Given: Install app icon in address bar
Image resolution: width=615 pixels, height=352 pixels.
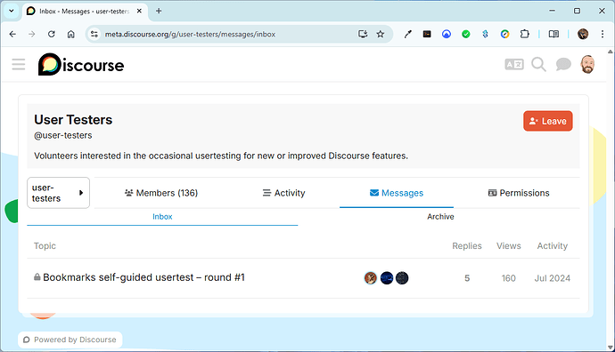Looking at the screenshot, I should (363, 34).
